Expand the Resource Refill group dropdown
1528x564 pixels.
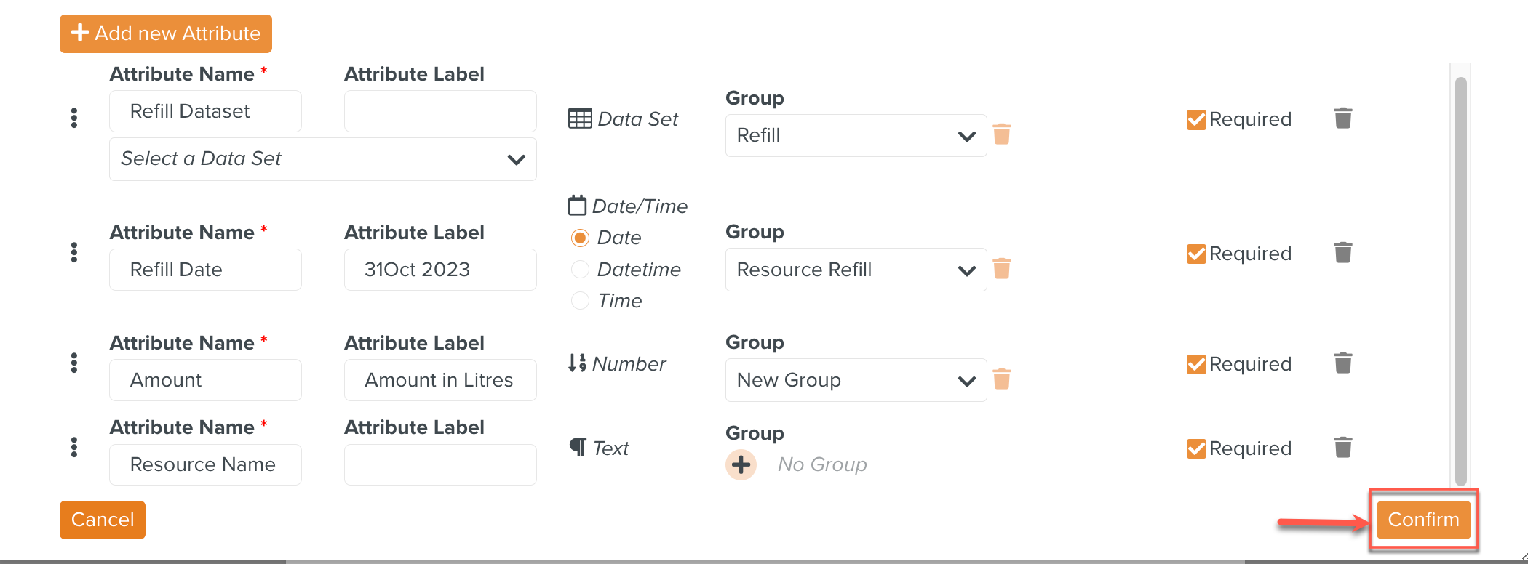click(856, 270)
